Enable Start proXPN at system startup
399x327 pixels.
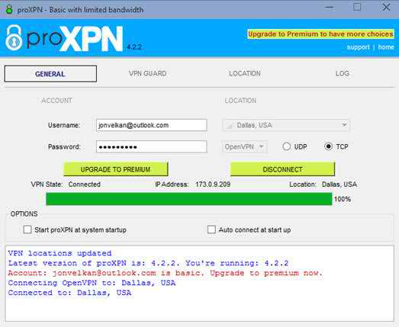(x=27, y=229)
